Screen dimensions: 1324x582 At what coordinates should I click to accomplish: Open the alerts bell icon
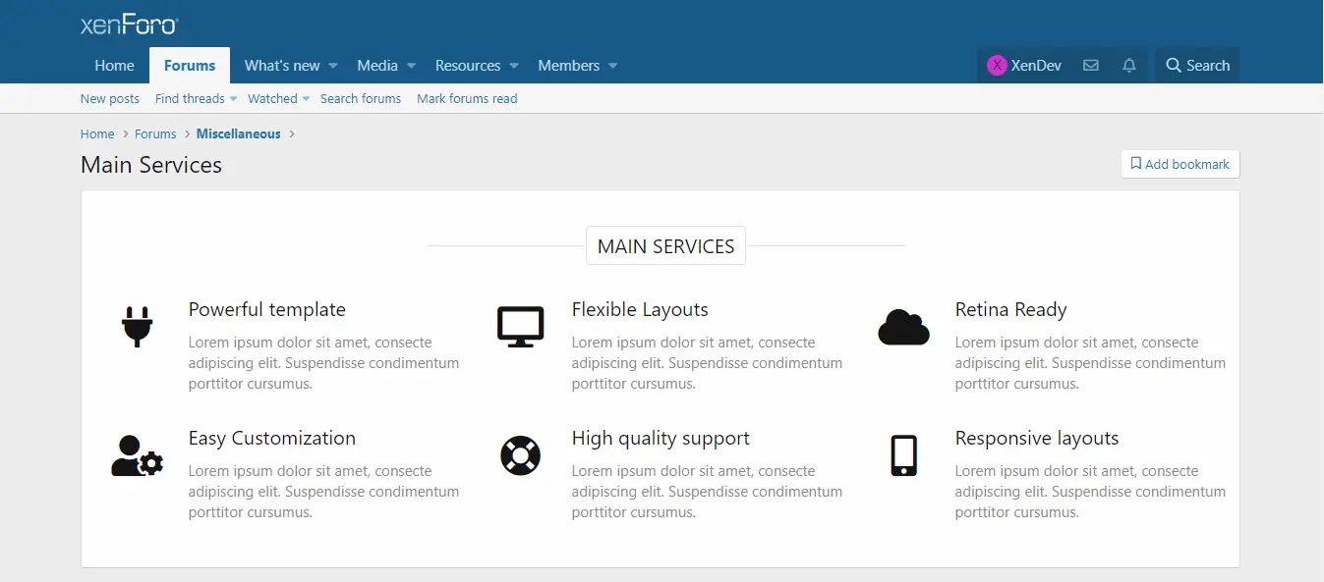(1129, 66)
